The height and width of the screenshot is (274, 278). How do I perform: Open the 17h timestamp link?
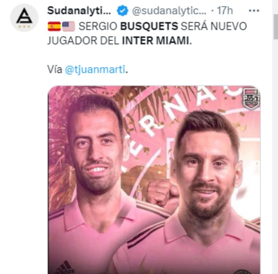coord(225,11)
